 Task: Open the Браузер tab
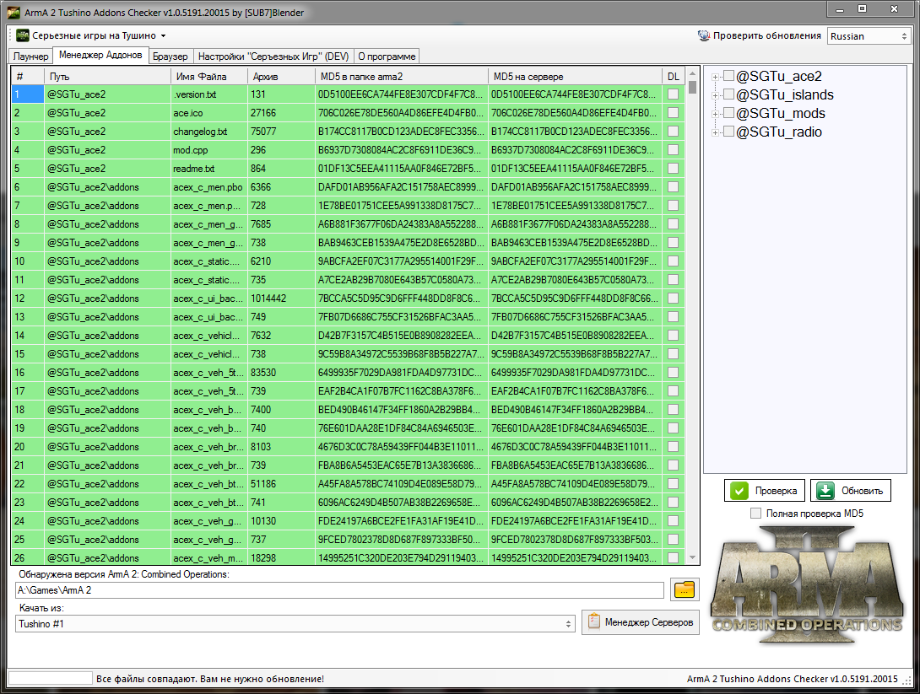pos(170,56)
